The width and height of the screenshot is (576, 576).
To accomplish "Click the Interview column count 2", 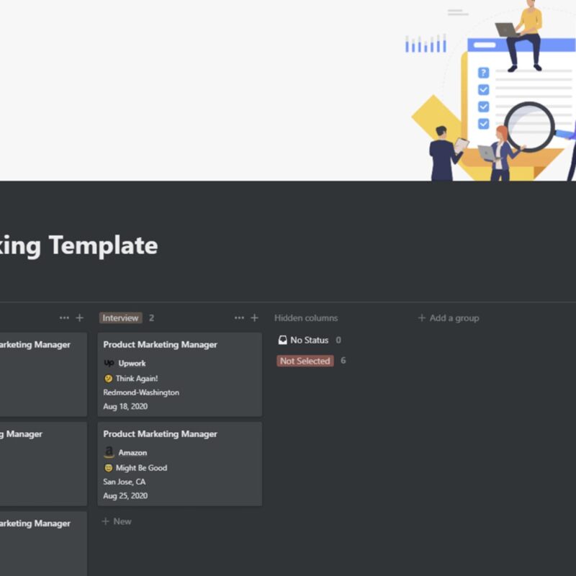I will click(x=151, y=318).
